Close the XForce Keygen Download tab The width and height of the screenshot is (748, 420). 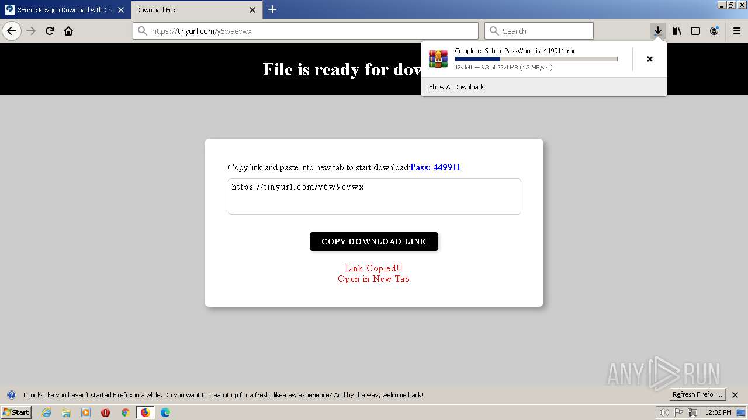click(x=121, y=10)
